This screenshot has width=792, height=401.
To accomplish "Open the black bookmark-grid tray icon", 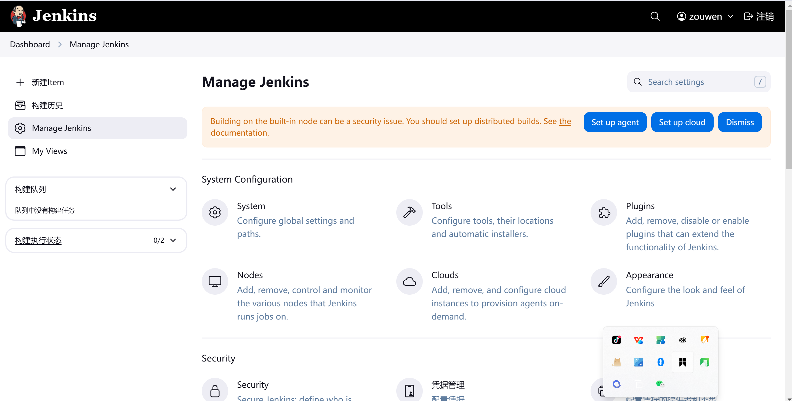I will click(682, 362).
